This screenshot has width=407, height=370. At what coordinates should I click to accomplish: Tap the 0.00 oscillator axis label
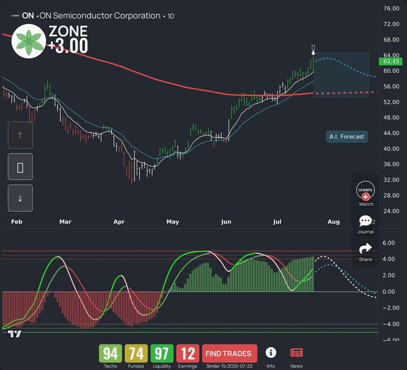(388, 292)
